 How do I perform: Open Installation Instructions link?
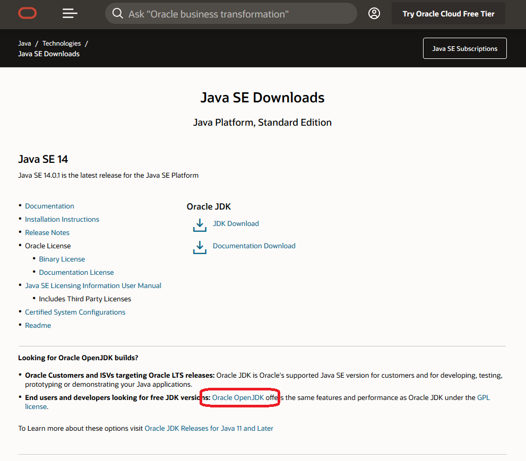62,219
